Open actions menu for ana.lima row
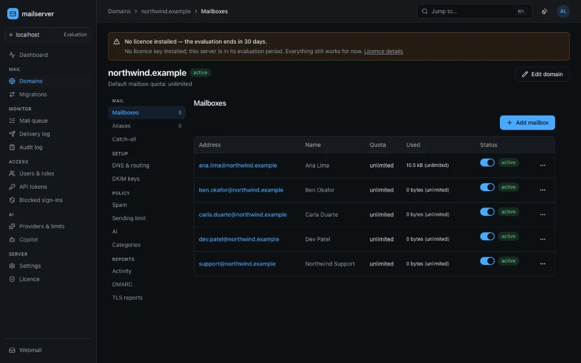Viewport: 581px width, 363px height. coord(542,166)
